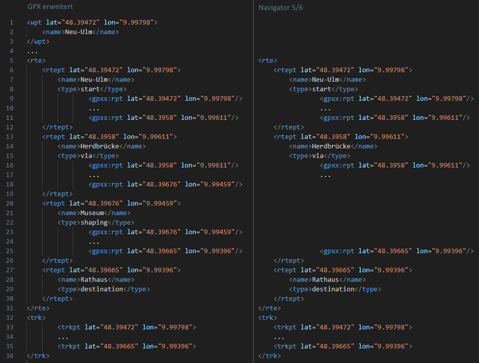Click the destination type in Navigator pane
Viewport: 479px width, 363px height.
coord(333,289)
